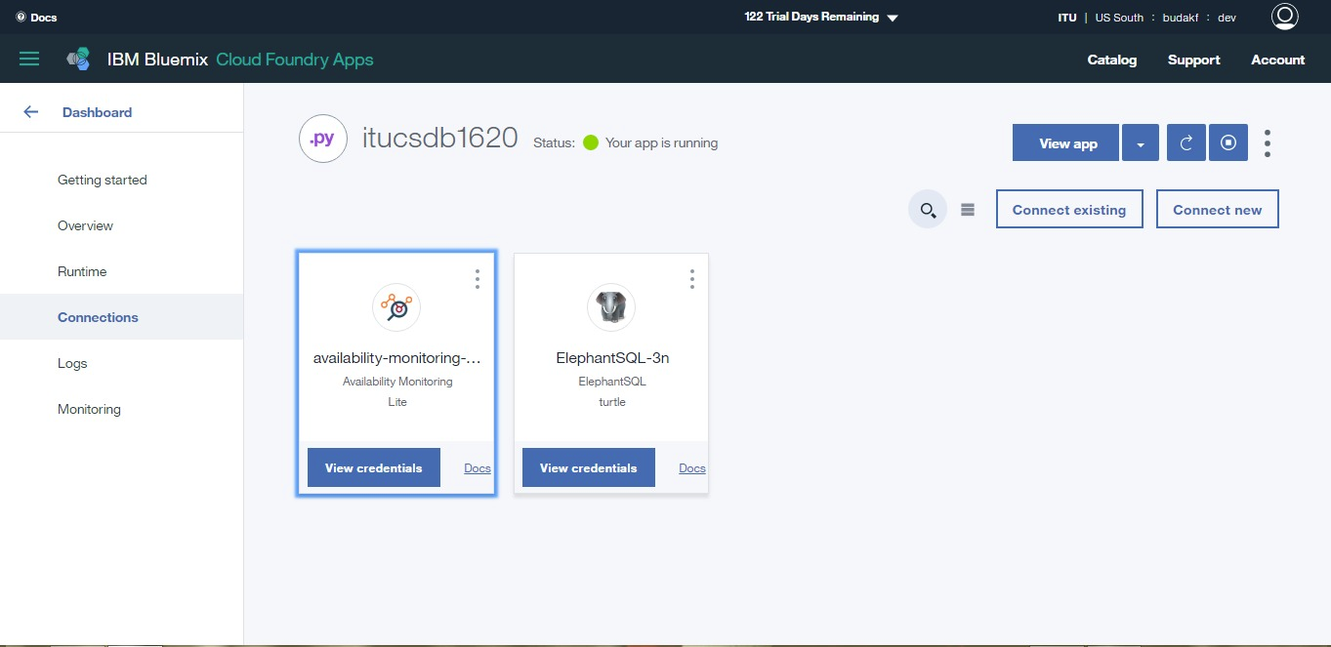Image resolution: width=1331 pixels, height=647 pixels.
Task: Click the Connect new button
Action: click(x=1218, y=209)
